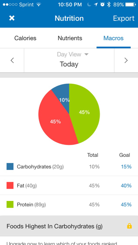Tap the 15% carbohydrates goal link

(126, 167)
